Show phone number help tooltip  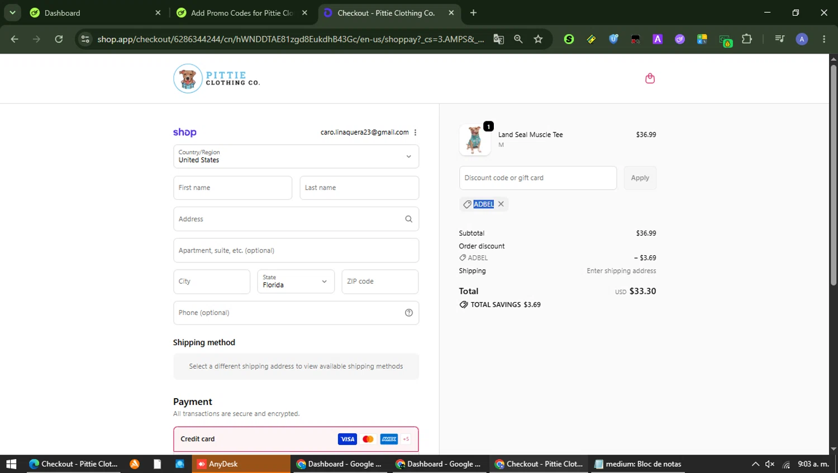tap(408, 313)
